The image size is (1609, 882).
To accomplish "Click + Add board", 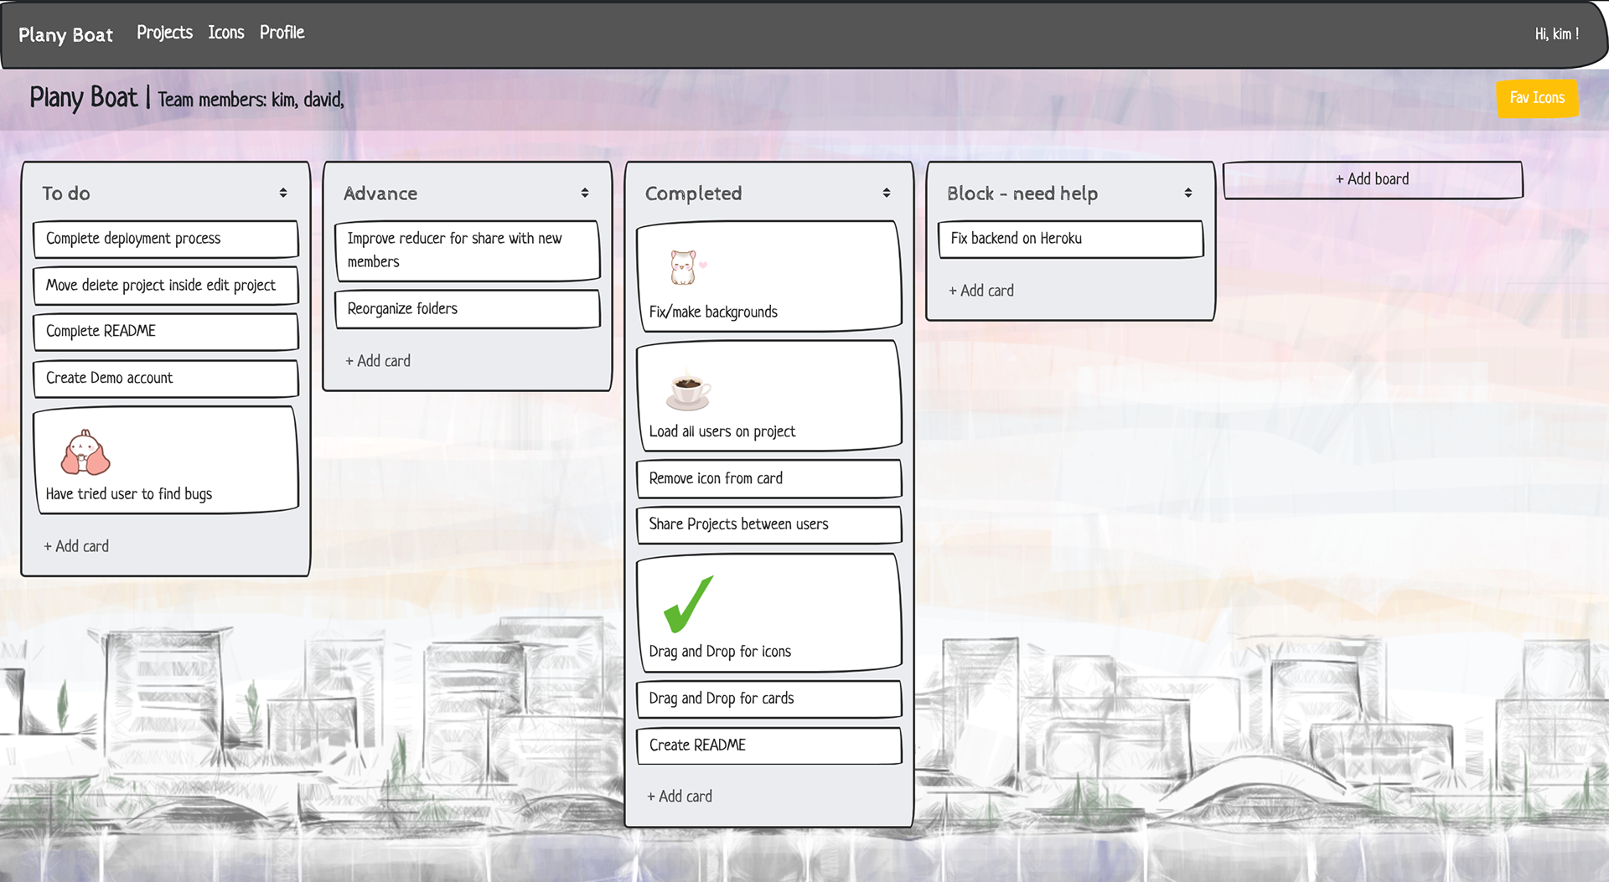I will [1372, 179].
